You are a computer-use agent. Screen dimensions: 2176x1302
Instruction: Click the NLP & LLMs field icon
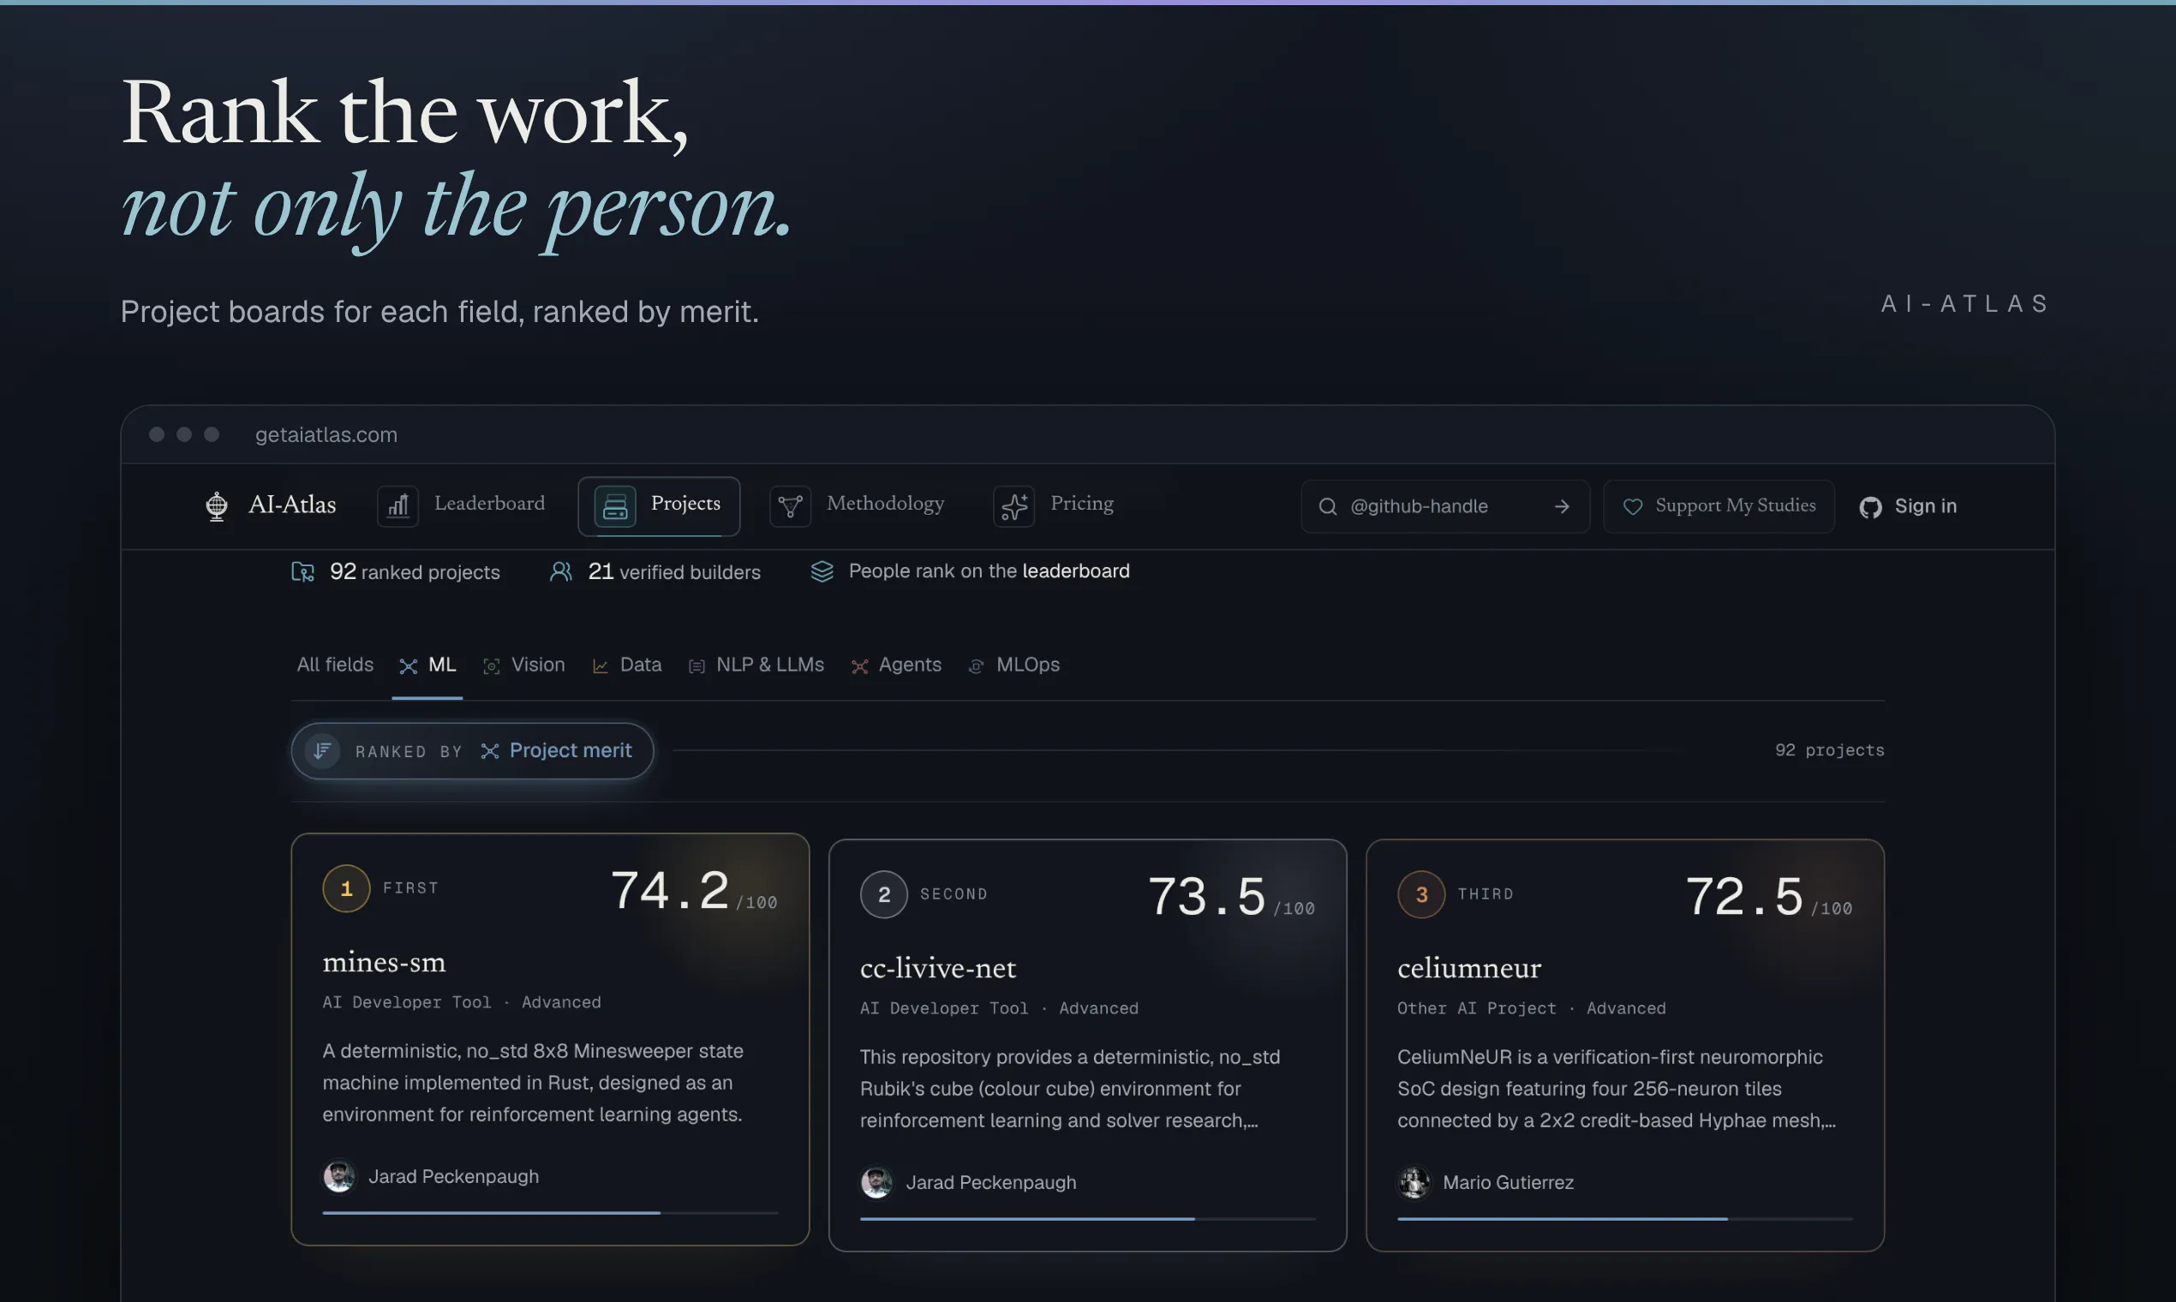coord(696,666)
